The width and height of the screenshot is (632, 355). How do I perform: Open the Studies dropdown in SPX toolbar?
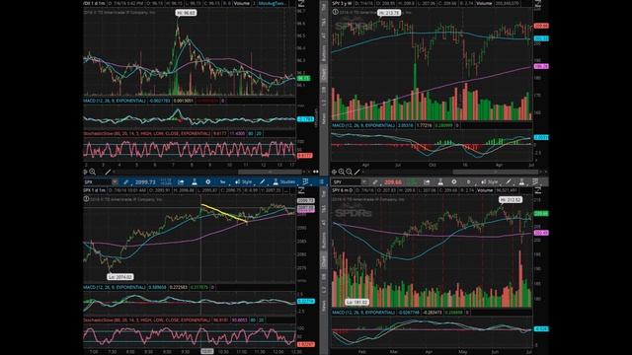tap(284, 181)
